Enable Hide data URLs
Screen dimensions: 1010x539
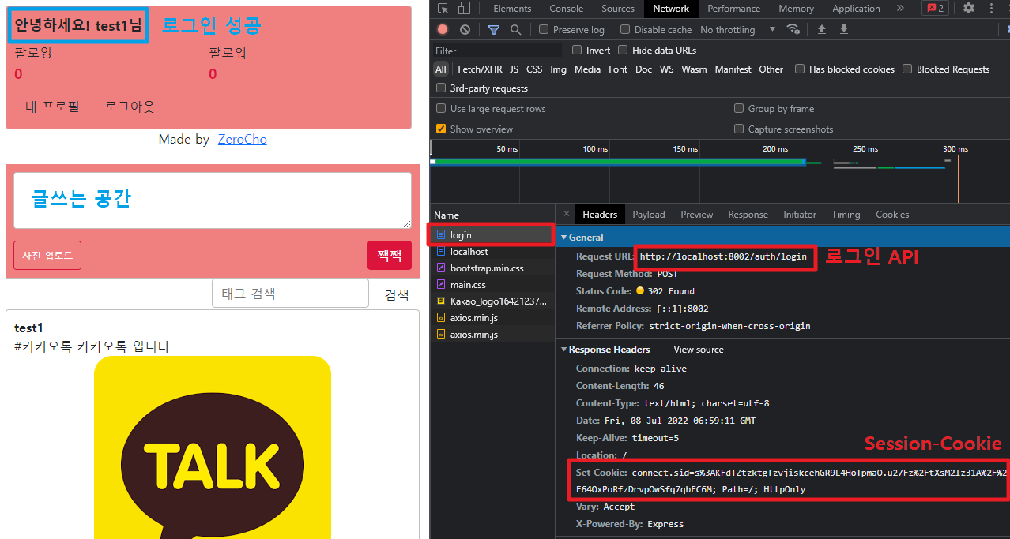pos(624,50)
